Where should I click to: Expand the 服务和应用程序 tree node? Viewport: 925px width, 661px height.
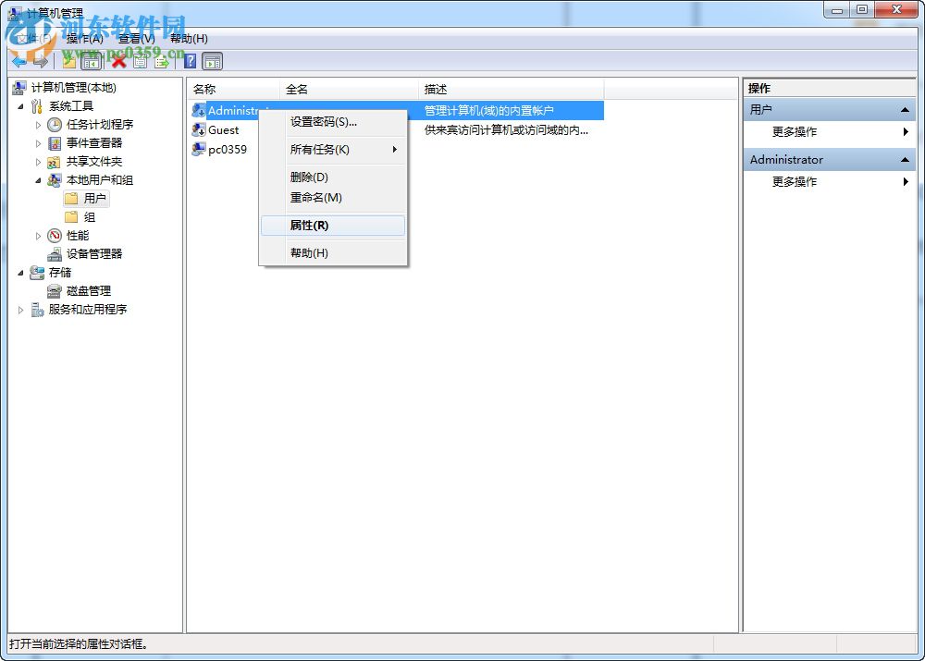pyautogui.click(x=21, y=310)
